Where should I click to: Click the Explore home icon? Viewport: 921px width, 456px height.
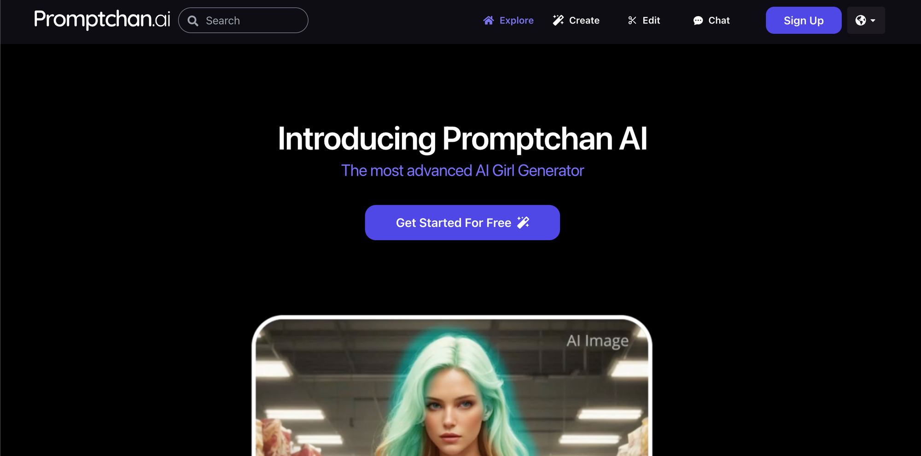click(x=489, y=20)
